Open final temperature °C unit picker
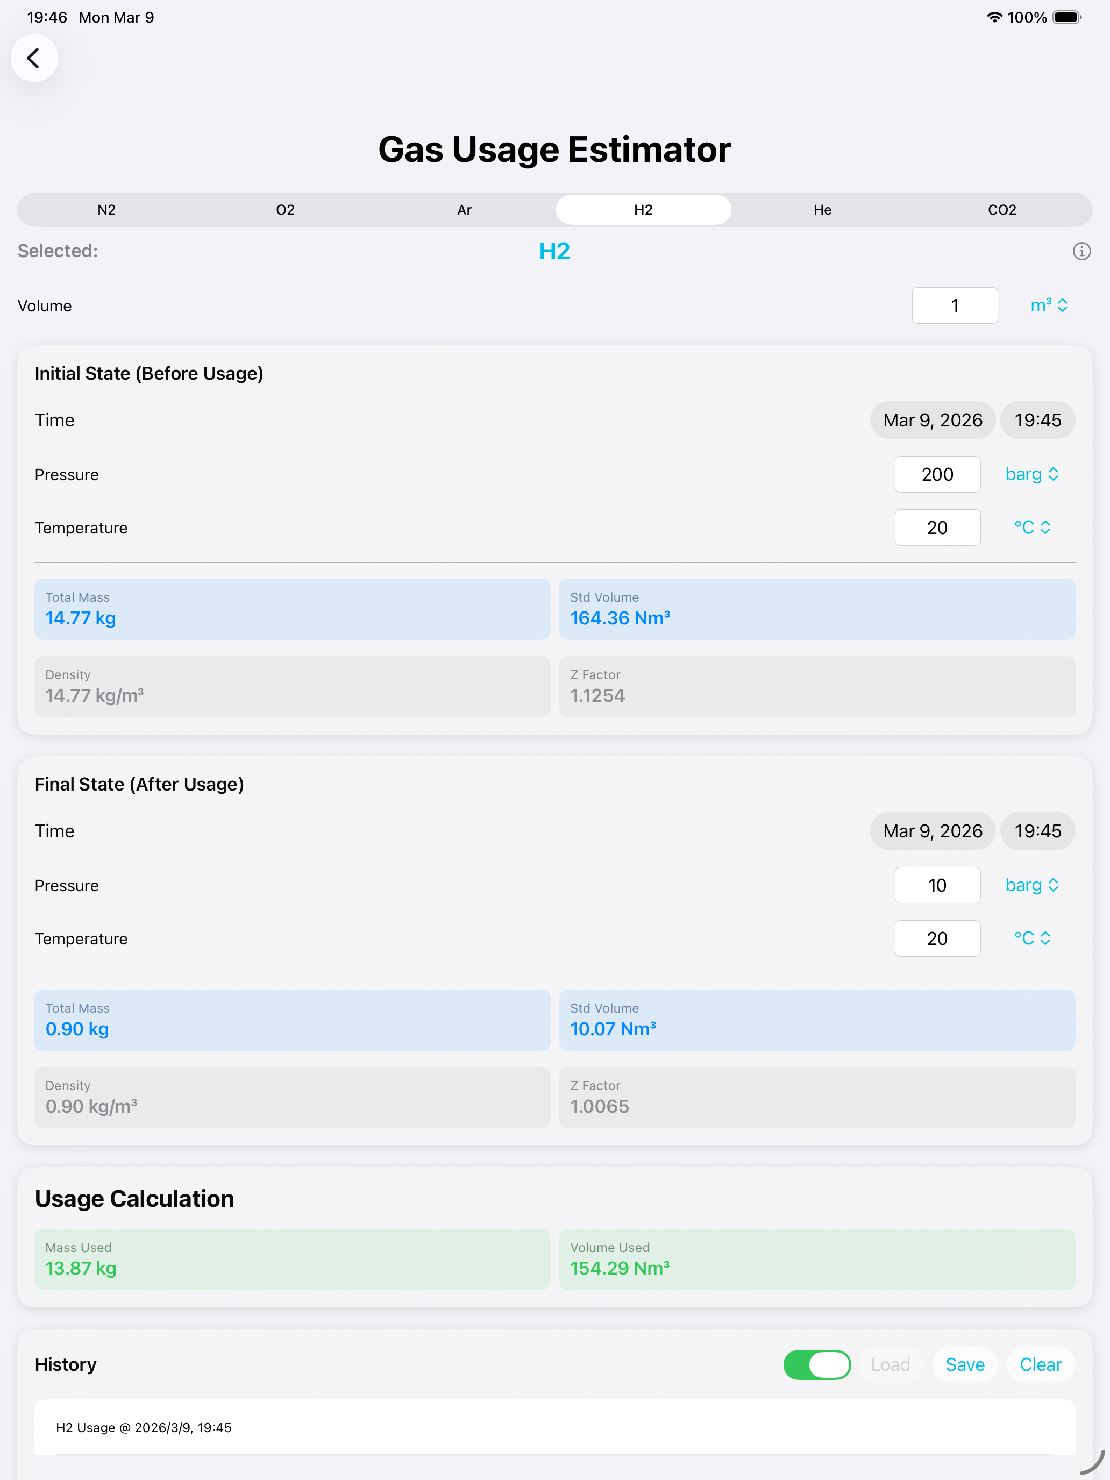The height and width of the screenshot is (1480, 1110). pos(1031,938)
